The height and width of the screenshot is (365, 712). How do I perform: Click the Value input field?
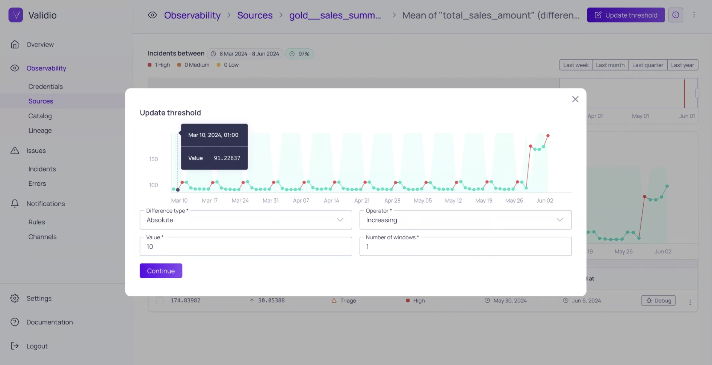(x=246, y=246)
